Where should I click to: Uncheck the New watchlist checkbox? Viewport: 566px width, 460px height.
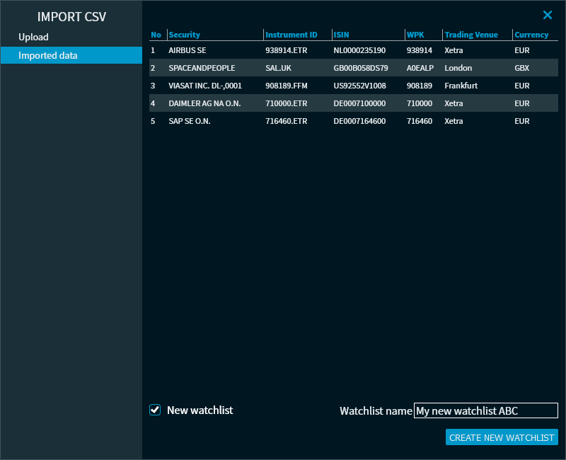coord(156,410)
